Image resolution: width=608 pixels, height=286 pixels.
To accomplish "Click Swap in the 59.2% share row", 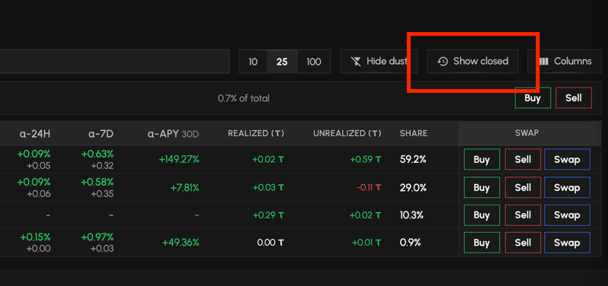I will click(x=567, y=160).
